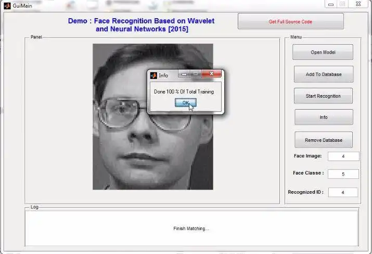Screen dimensions: 372x254
Task: Open Model from the Menu panel
Action: (323, 52)
